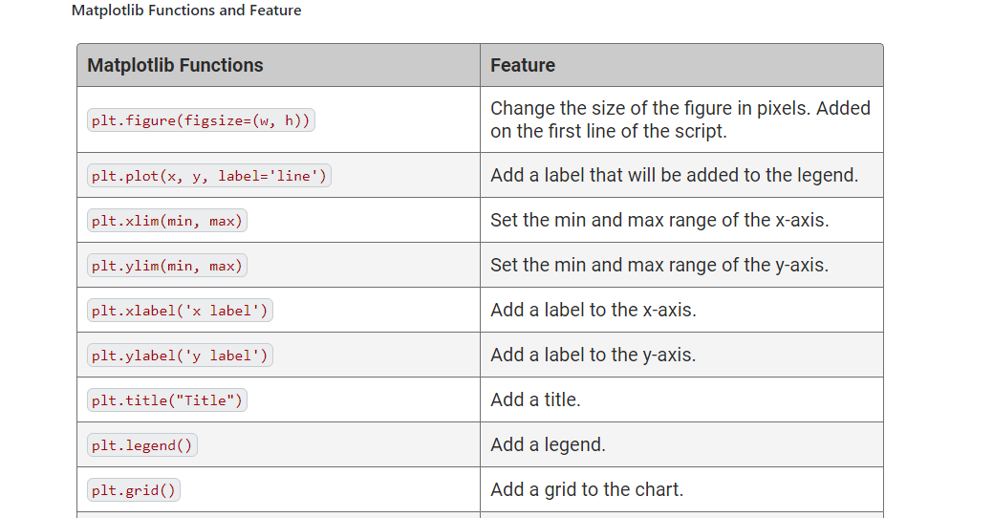Screen dimensions: 993x518
Task: Select the plt.xlabel('x label') code
Action: click(180, 311)
